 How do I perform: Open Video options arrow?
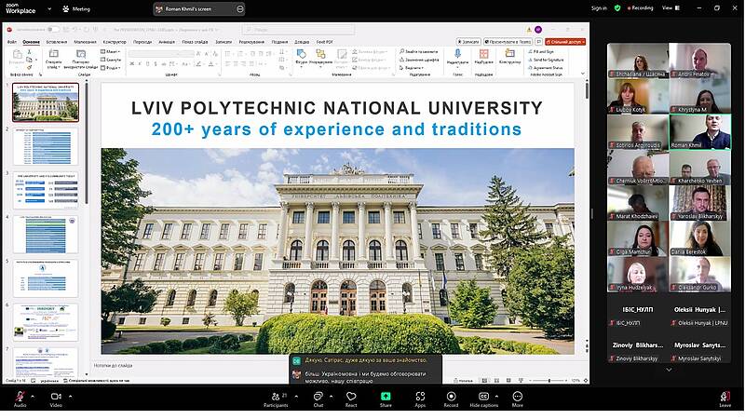pyautogui.click(x=71, y=397)
